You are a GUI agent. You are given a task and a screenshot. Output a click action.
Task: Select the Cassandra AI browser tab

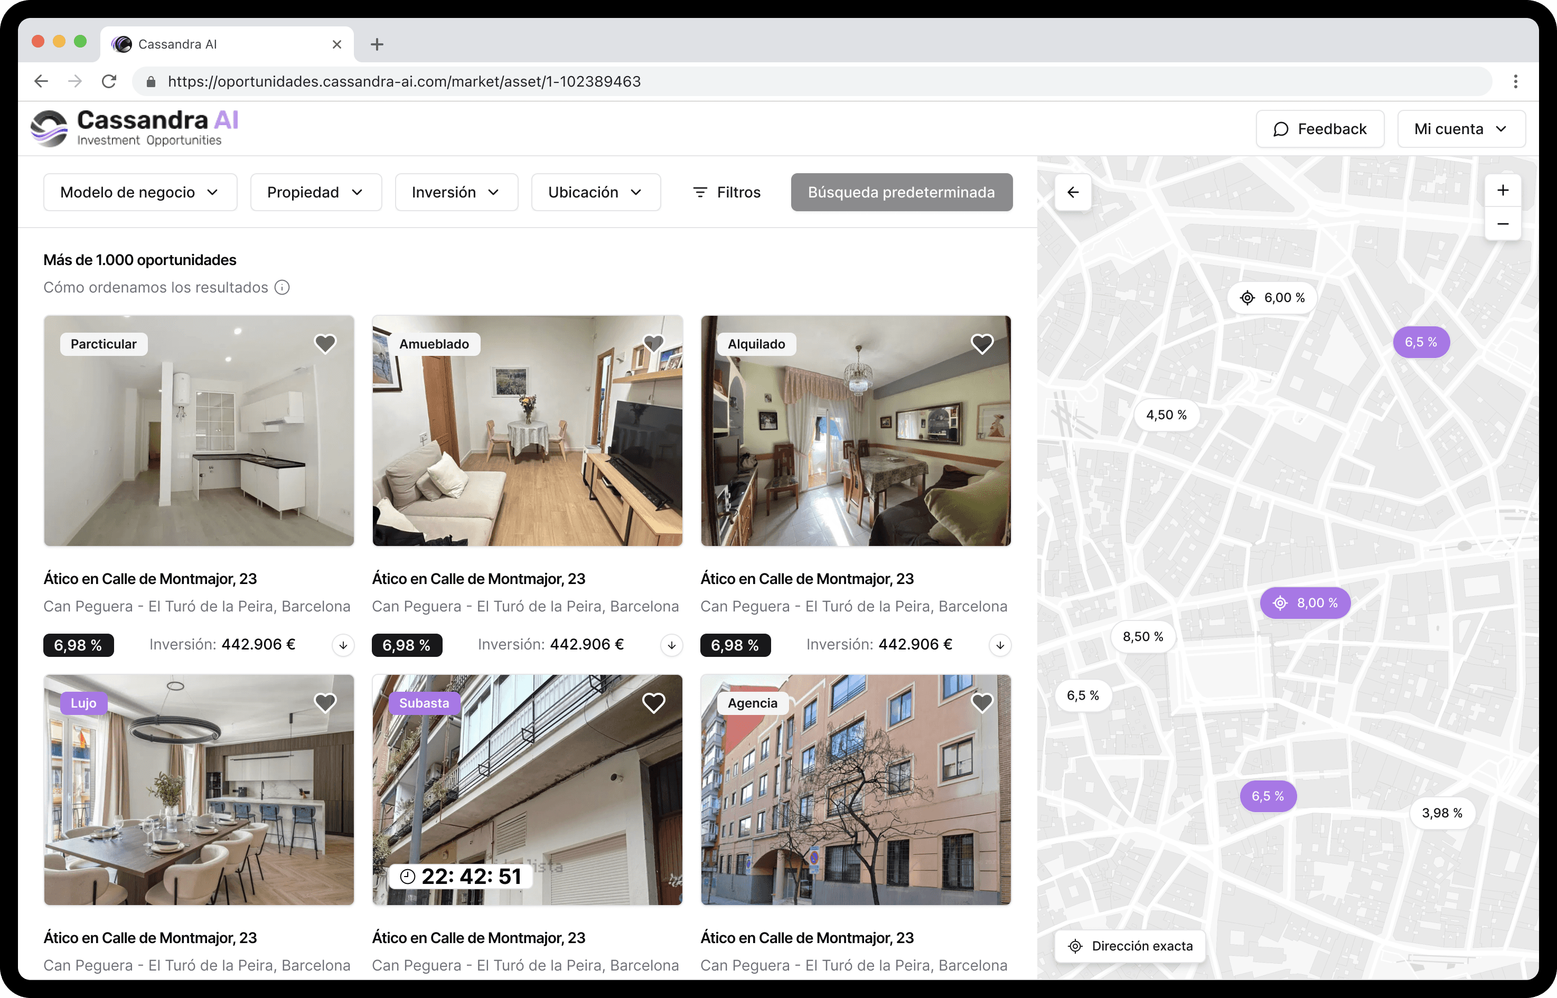pos(227,44)
